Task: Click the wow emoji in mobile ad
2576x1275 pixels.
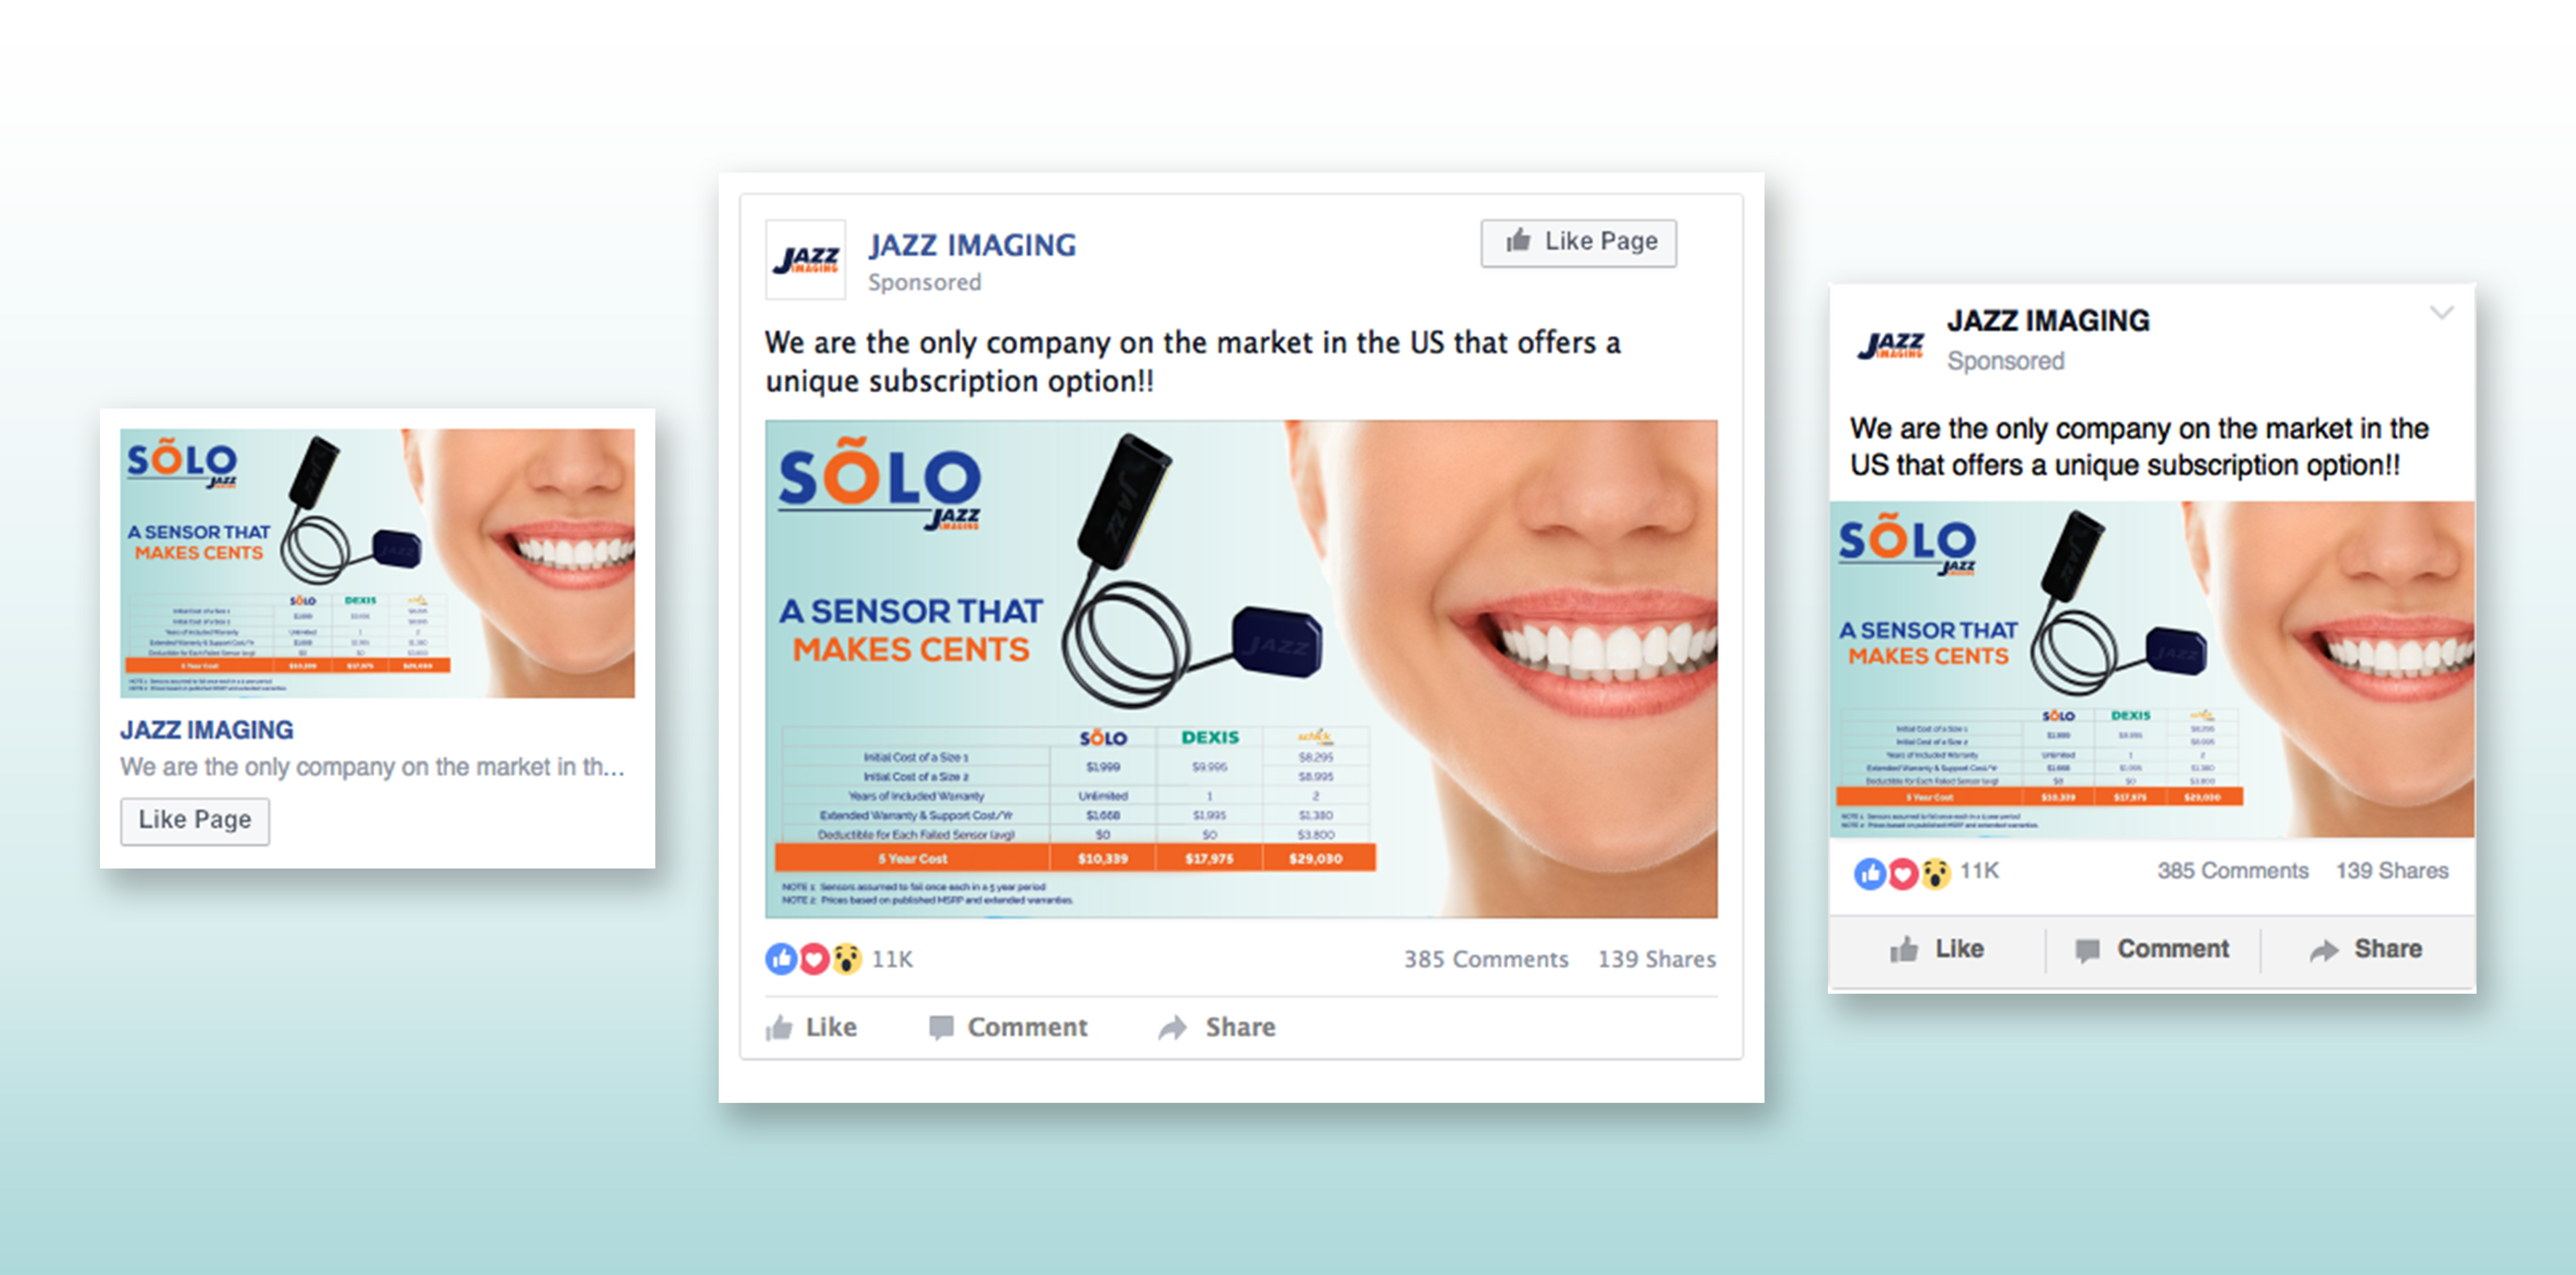Action: [x=1936, y=873]
